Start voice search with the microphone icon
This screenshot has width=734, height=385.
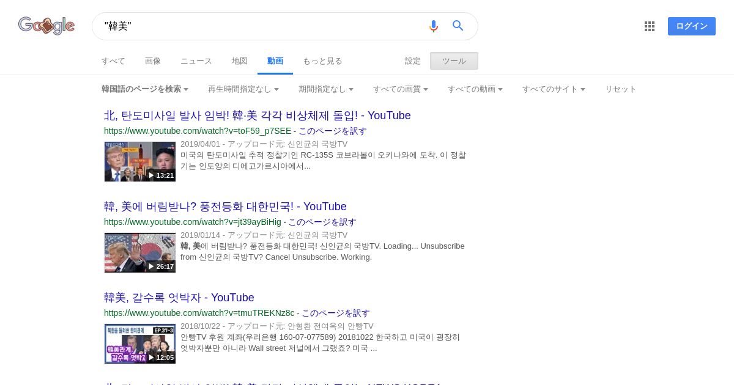434,26
